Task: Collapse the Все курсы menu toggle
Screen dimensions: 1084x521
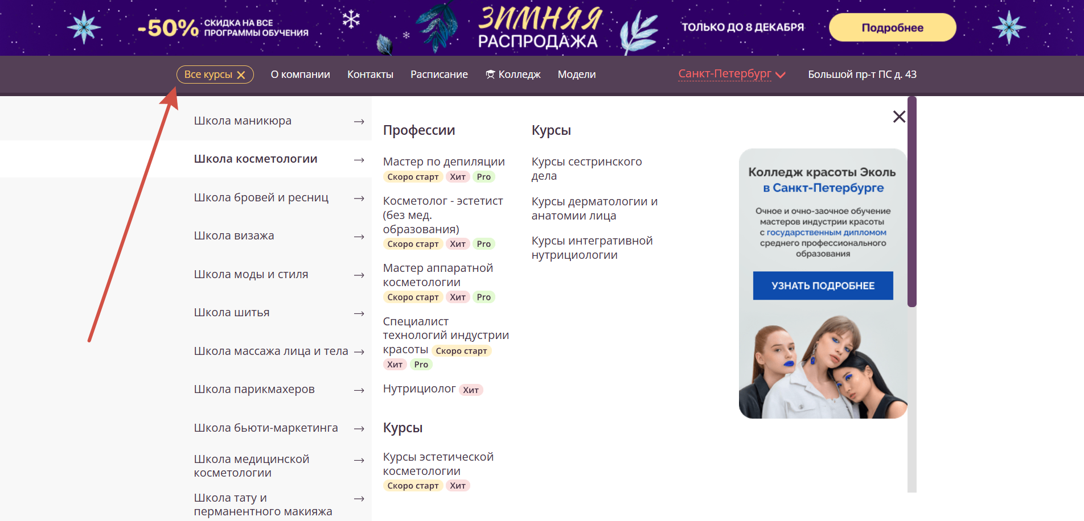Action: click(x=215, y=75)
